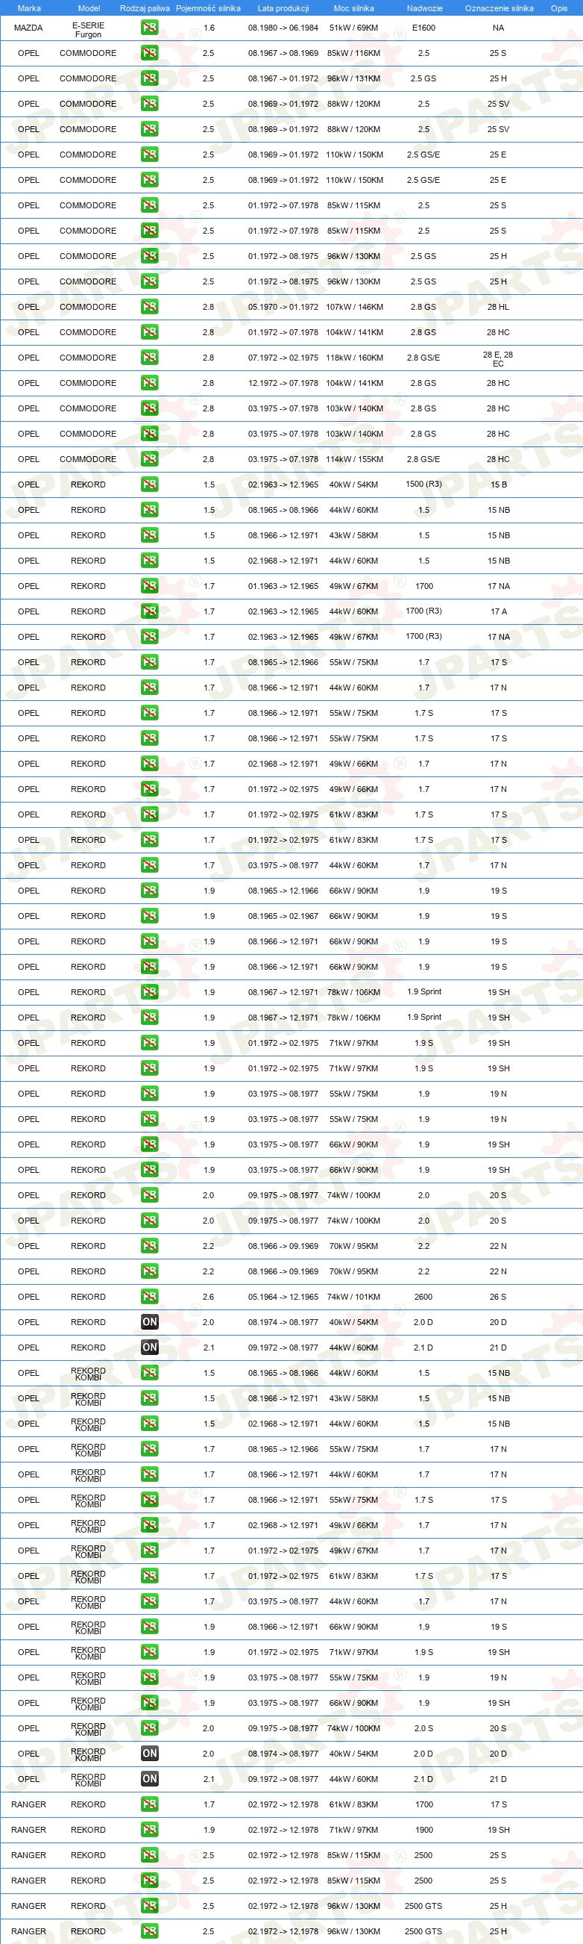Viewport: 583px width, 1944px height.
Task: Click the petrol icon in the COMMODORE 114kW / 155KM row
Action: point(150,459)
